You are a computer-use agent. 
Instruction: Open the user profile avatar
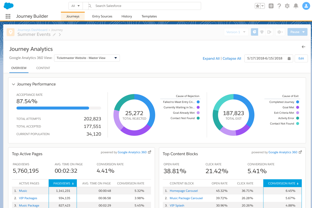pos(306,6)
